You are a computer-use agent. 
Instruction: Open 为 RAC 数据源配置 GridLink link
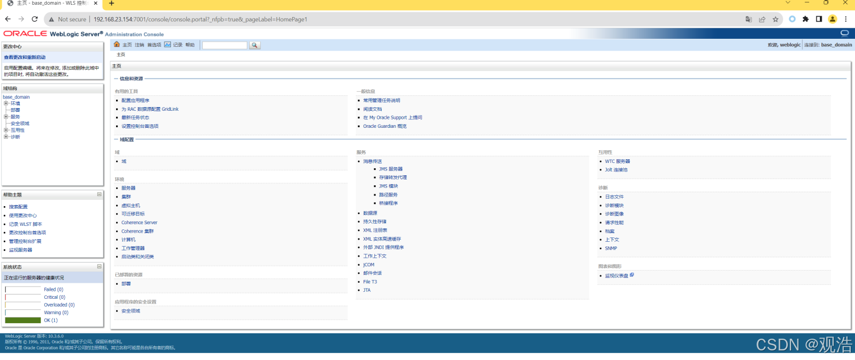click(150, 109)
